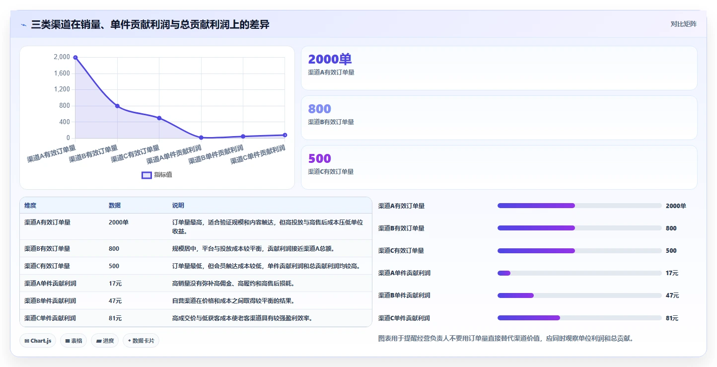Select table cell 渠道A有效订单量

pos(47,222)
